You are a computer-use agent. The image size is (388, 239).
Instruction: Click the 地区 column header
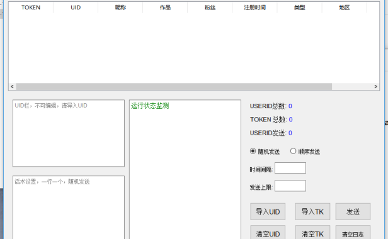tap(344, 8)
